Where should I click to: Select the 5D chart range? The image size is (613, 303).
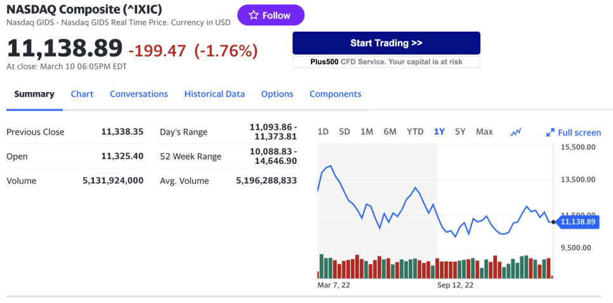click(x=345, y=131)
